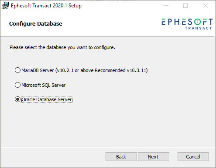216x168 pixels.
Task: Pick the Microsoft SQL Server label text
Action: [x=44, y=85]
